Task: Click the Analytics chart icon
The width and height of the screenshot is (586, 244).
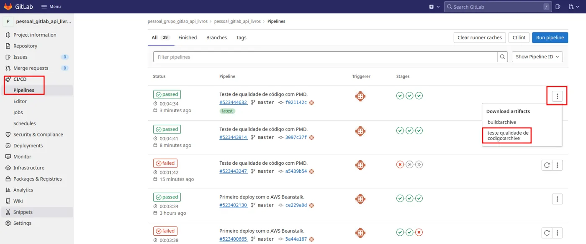Action: [8, 190]
